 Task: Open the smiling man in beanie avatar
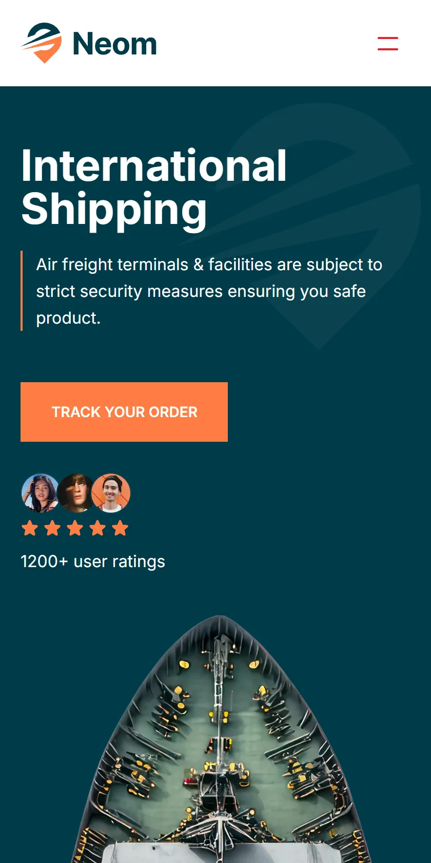(x=111, y=493)
